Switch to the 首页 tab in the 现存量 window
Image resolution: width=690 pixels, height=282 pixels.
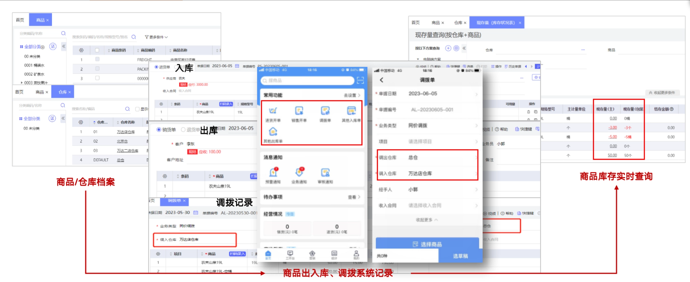[415, 22]
